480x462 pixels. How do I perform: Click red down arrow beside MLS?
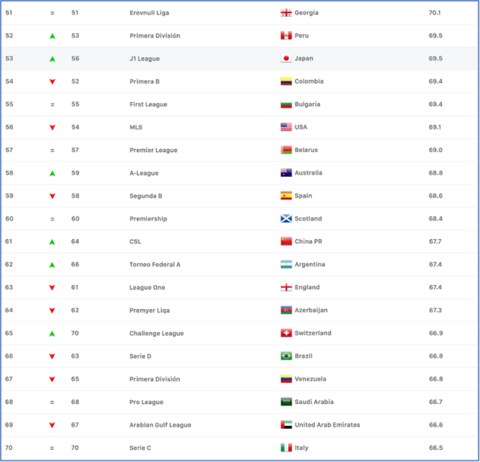[x=52, y=128]
